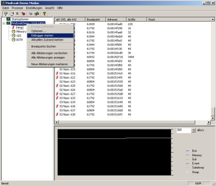216x186 pixels.
Task: Select the Heap node with lightning icon
Action: (20, 27)
